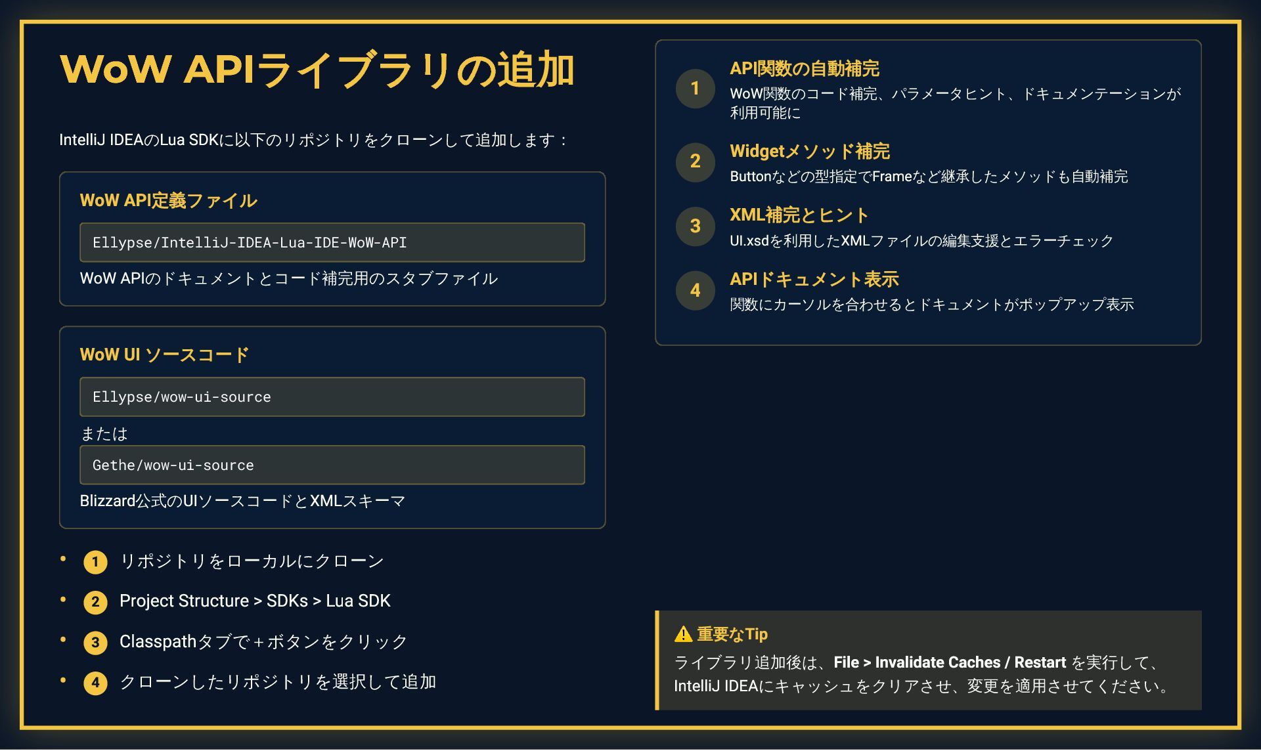Click step 3 badge for Classpathタブ

click(95, 643)
